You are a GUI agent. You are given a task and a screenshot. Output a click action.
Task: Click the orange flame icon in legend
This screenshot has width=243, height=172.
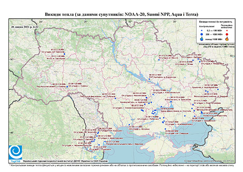pos(227,39)
